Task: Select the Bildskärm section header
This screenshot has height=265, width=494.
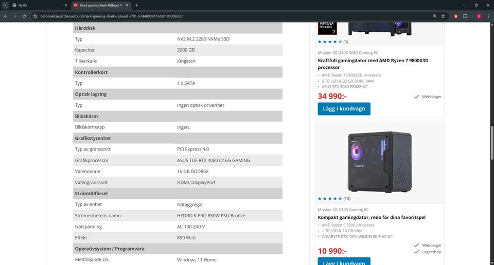Action: point(178,116)
